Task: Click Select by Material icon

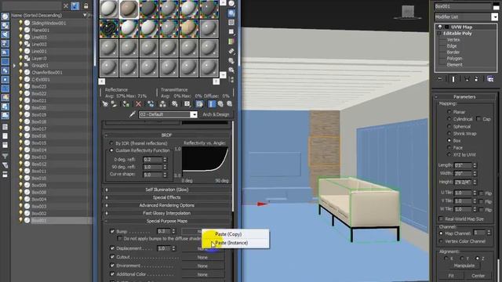Action: [231, 70]
